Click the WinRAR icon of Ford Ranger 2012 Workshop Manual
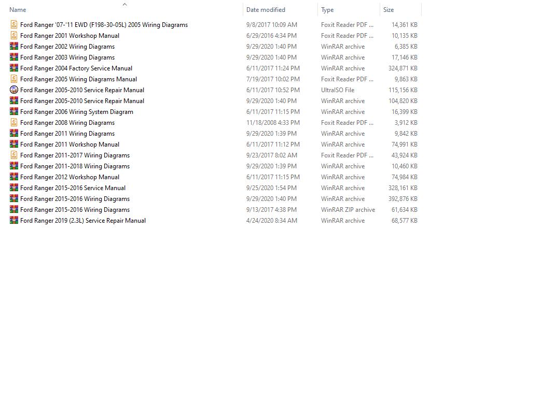Image resolution: width=541 pixels, height=404 pixels. (x=14, y=177)
